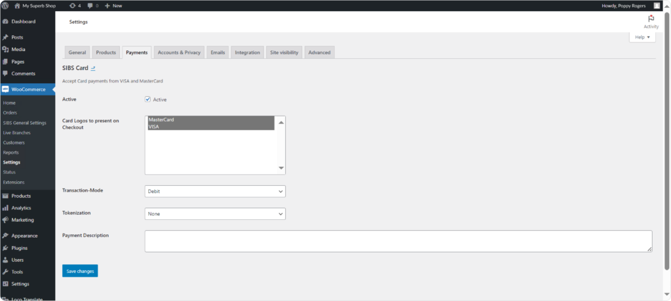671x301 pixels.
Task: Click the user avatar in top bar
Action: pyautogui.click(x=657, y=5)
